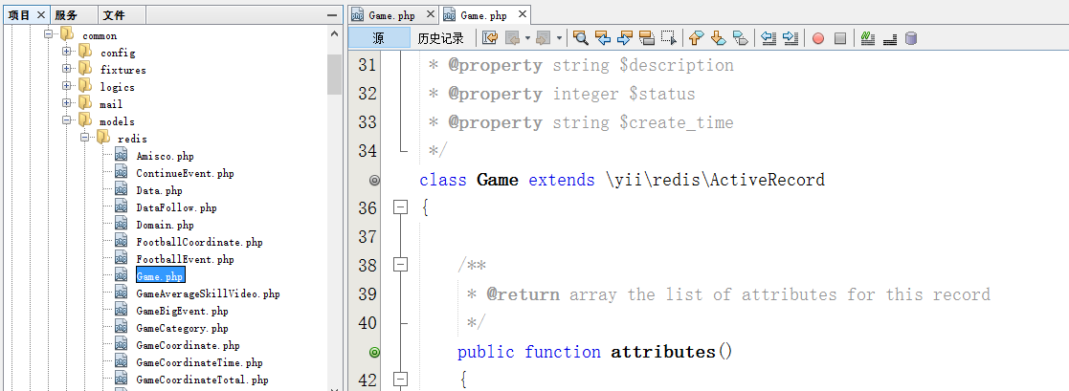1069x391 pixels.
Task: Click the navigate Forward icon in editor toolbar
Action: pos(544,38)
